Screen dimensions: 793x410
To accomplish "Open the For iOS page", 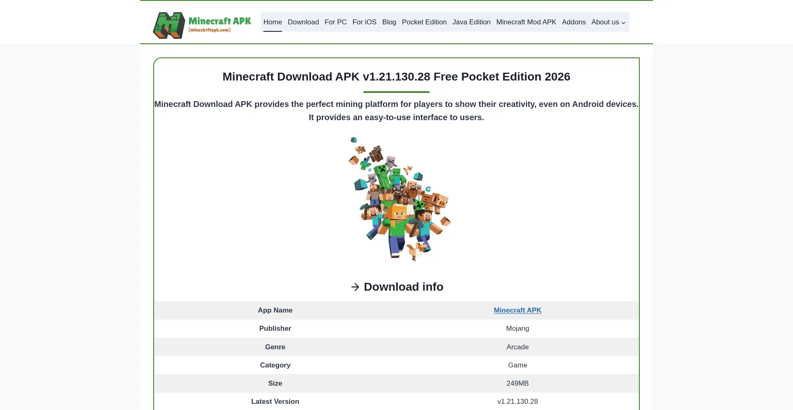I will point(364,22).
